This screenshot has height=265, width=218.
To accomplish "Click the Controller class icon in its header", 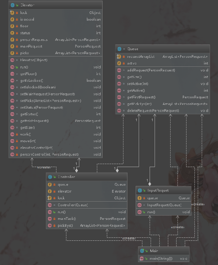I will tap(50, 177).
